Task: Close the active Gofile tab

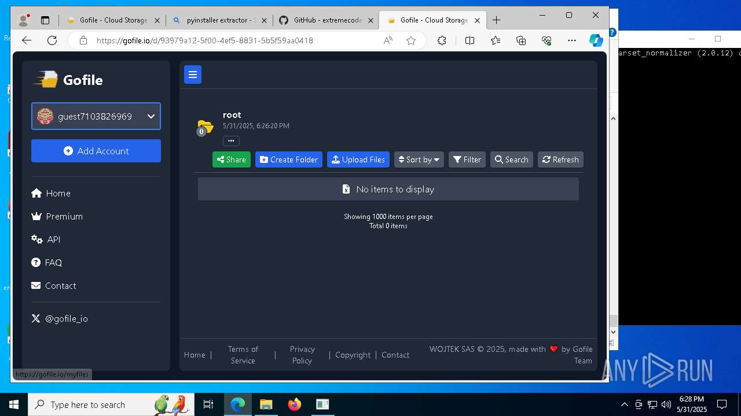Action: [477, 20]
